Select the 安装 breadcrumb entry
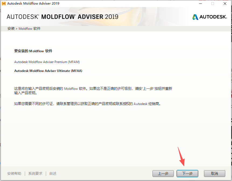Image resolution: width=232 pixels, height=181 pixels. point(11,28)
